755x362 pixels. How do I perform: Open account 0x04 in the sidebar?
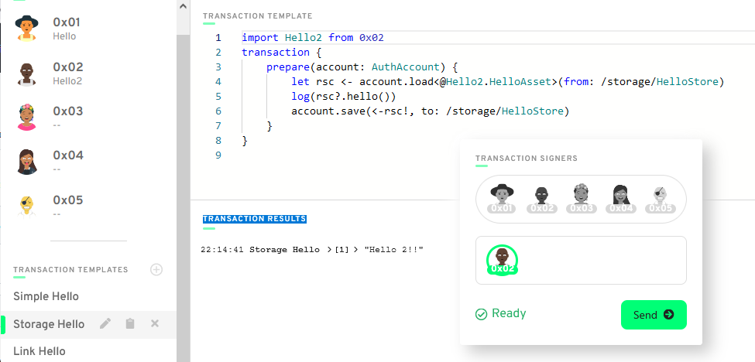click(67, 161)
